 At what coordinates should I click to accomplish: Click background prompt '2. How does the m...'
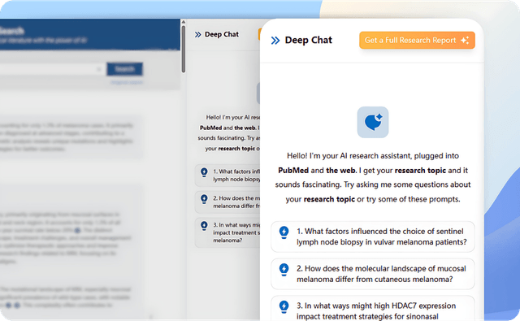[227, 202]
